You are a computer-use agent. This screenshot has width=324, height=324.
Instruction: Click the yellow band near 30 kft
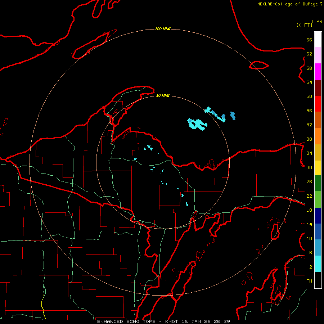click(318, 168)
